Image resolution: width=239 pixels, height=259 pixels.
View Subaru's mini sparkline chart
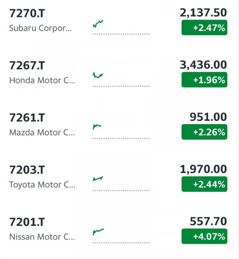(121, 27)
